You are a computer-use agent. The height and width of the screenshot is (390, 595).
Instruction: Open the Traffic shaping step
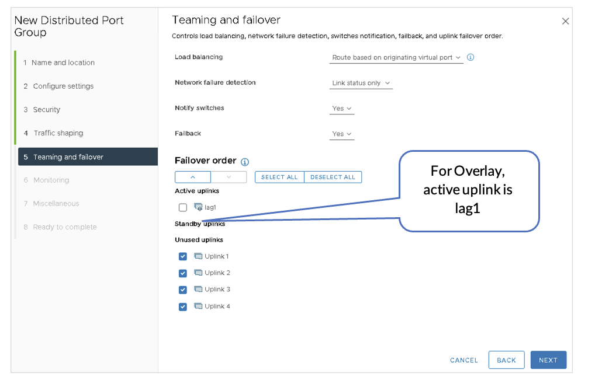[x=58, y=133]
